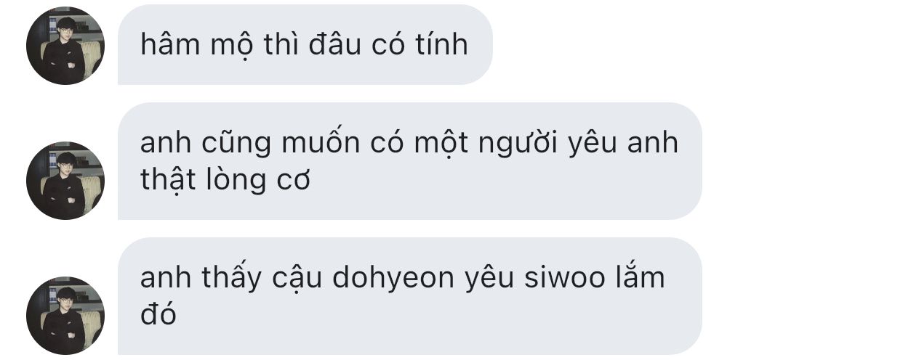Select the "hâm mộ thì đâu có tính" bubble

pyautogui.click(x=305, y=44)
